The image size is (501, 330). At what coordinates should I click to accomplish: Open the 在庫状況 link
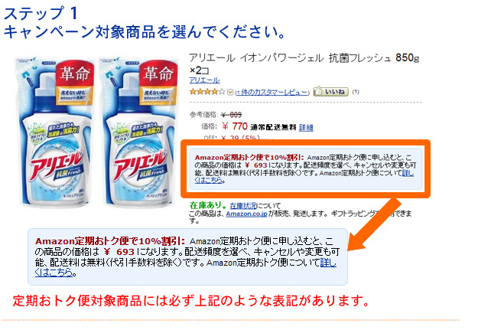tap(242, 206)
